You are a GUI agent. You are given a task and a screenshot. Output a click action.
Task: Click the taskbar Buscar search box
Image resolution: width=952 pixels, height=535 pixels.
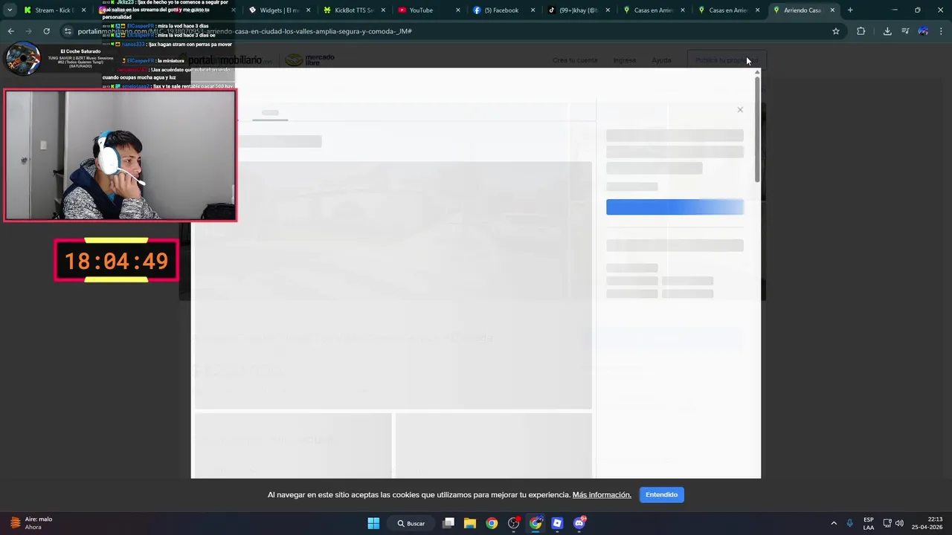(411, 523)
